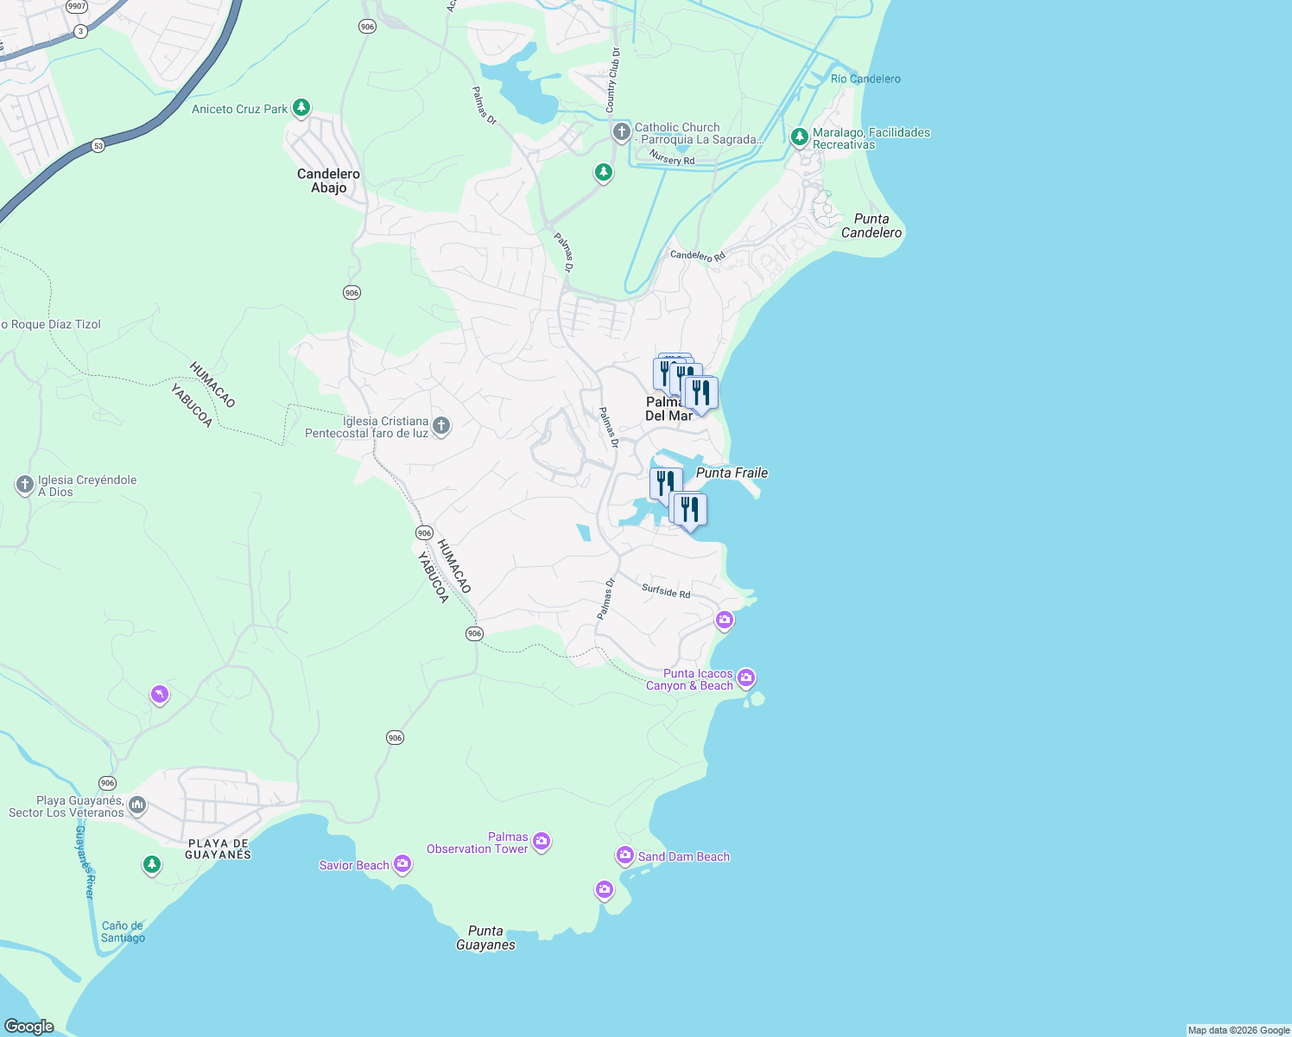Select the purple attraction marker near Playa Guayanés
This screenshot has width=1292, height=1037.
(x=159, y=694)
